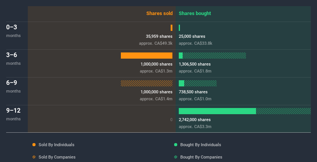Click the 1,306,500 shares value
The width and height of the screenshot is (317, 162).
point(195,64)
